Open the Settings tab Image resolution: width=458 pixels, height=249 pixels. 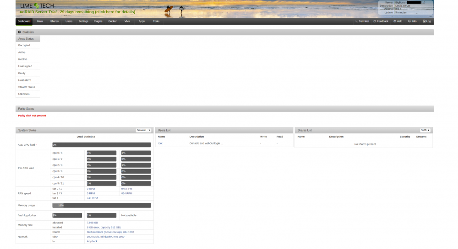[83, 21]
